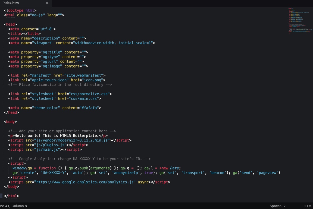
Task: Close the index.html tab
Action: 47,3
